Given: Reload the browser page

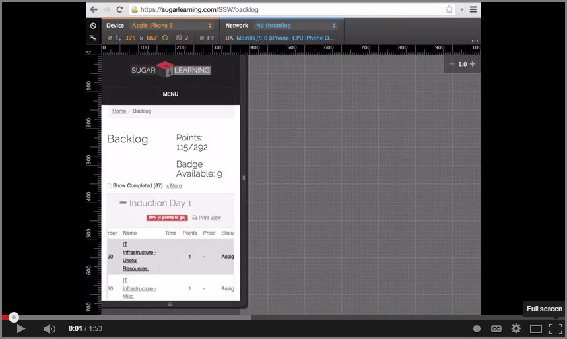Looking at the screenshot, I should pyautogui.click(x=119, y=10).
